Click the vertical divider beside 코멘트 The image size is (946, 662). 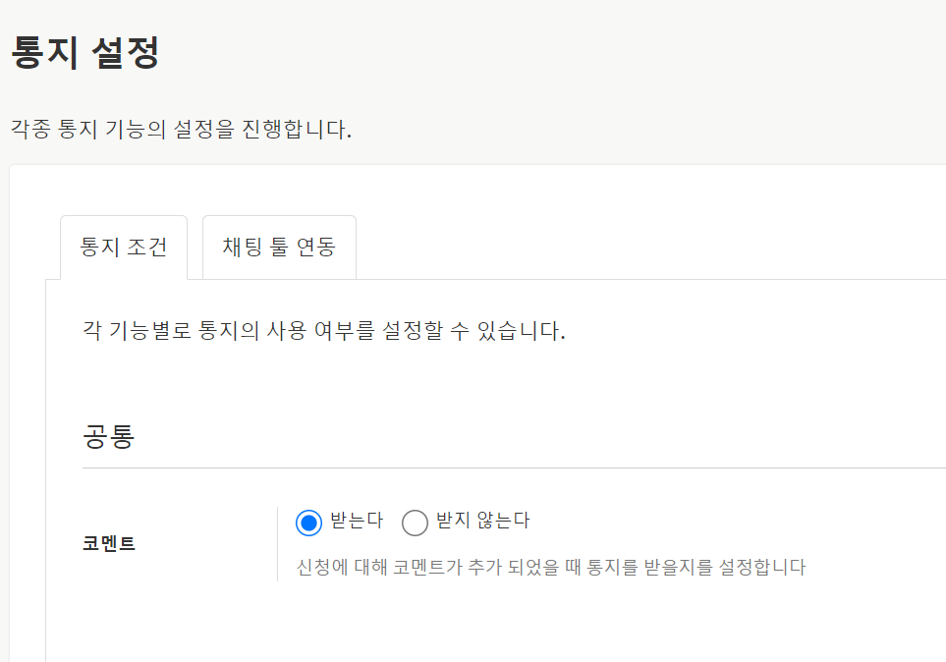[277, 543]
